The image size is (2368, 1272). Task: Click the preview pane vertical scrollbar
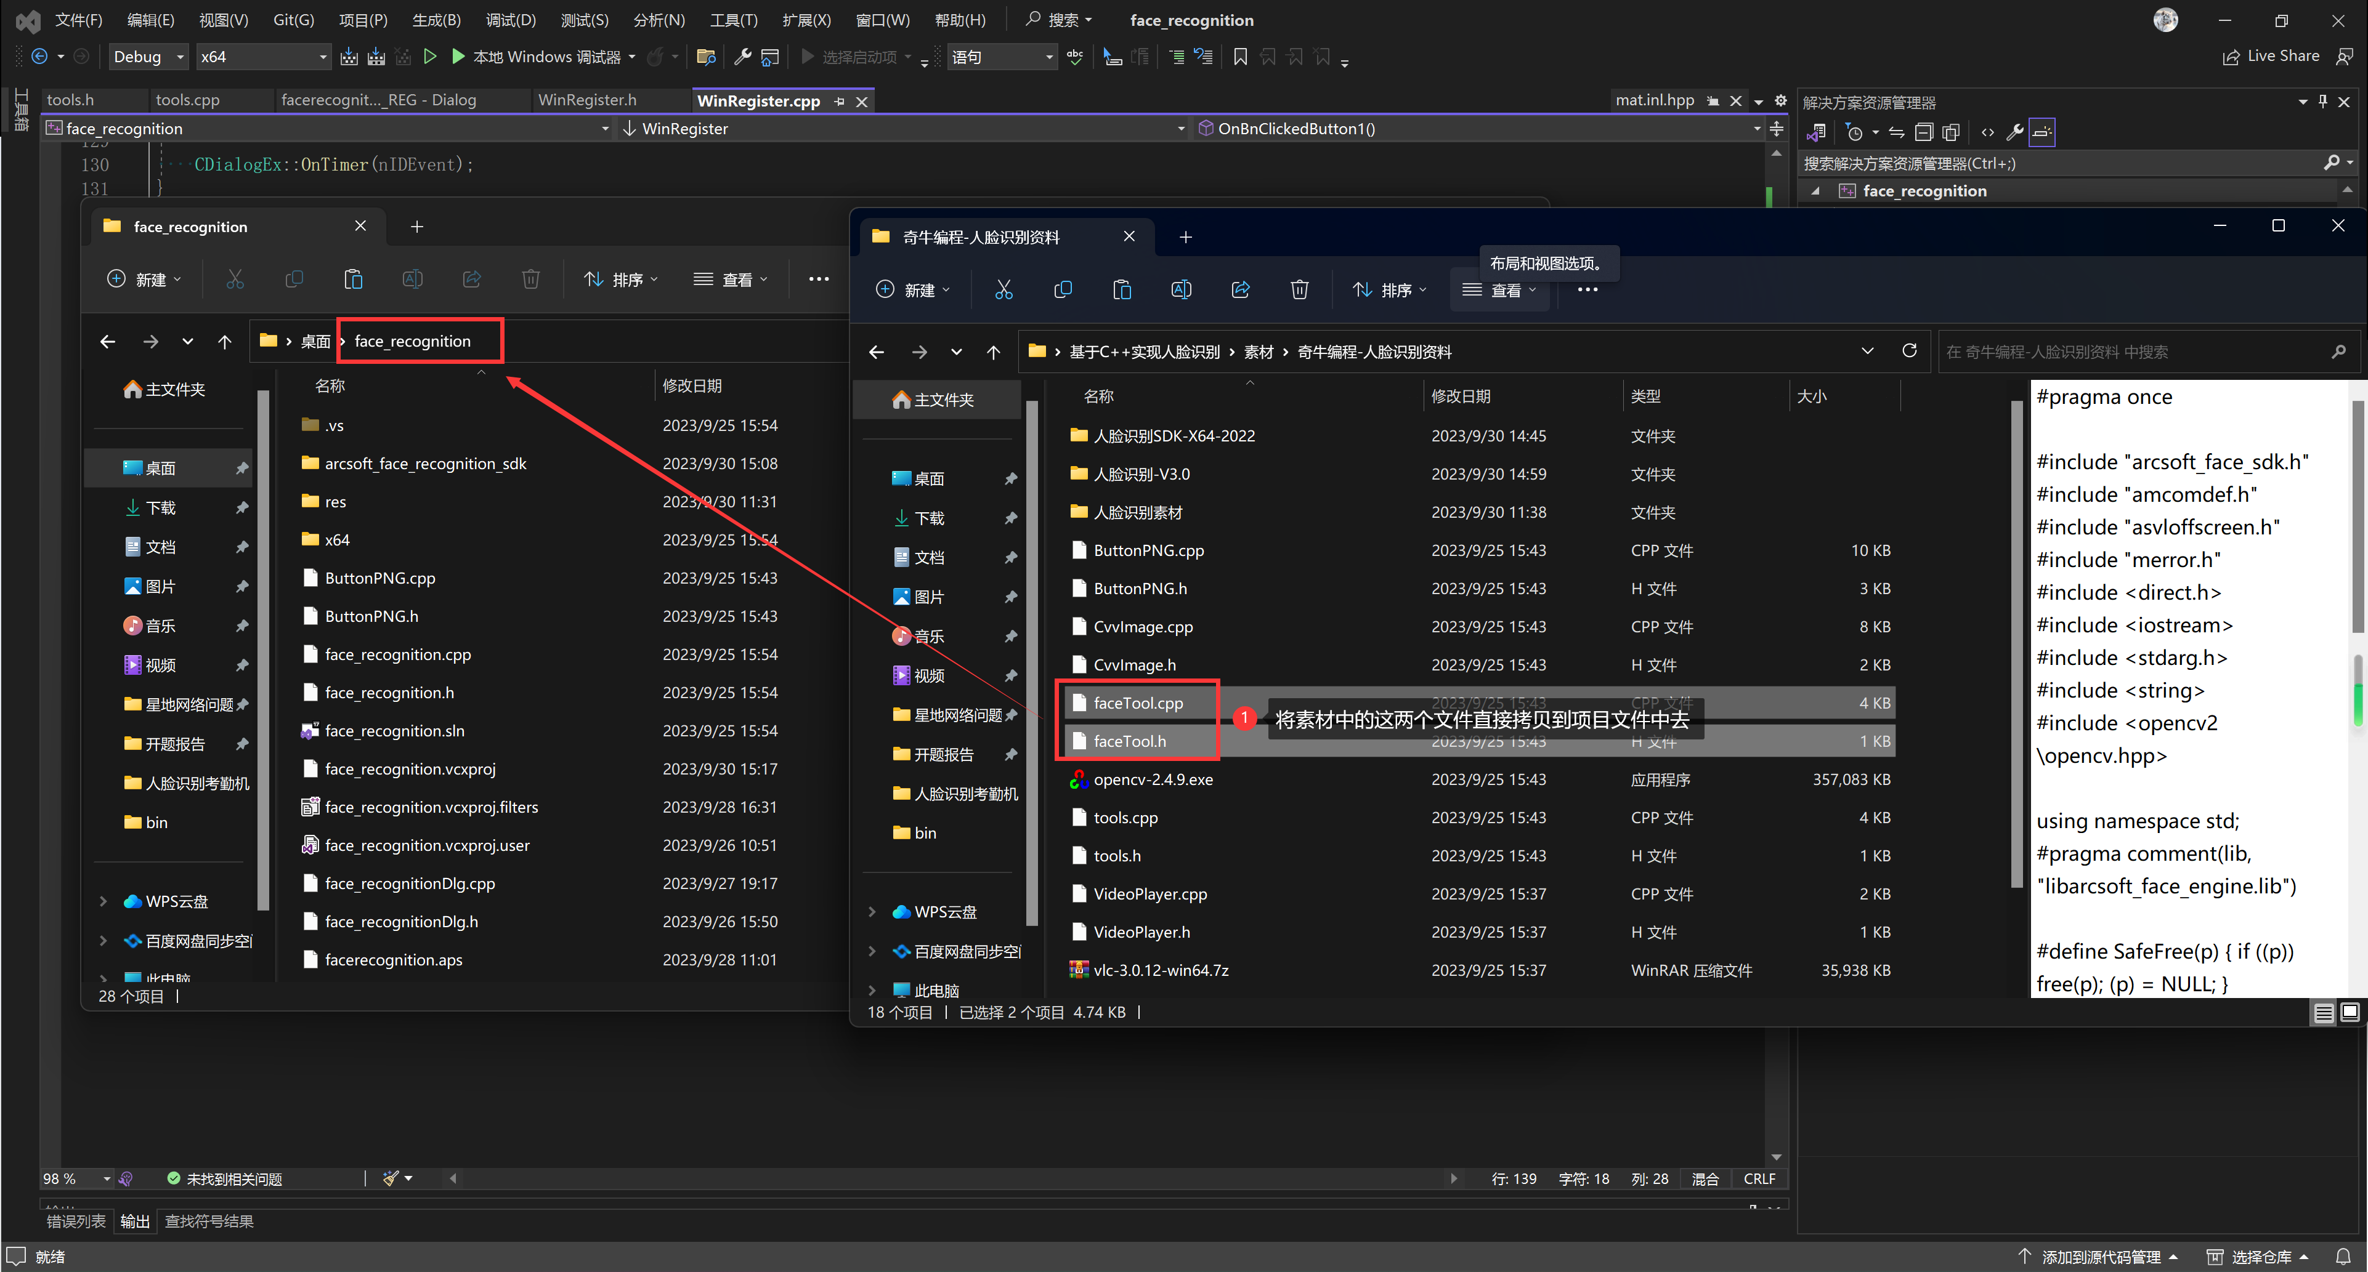click(2358, 515)
